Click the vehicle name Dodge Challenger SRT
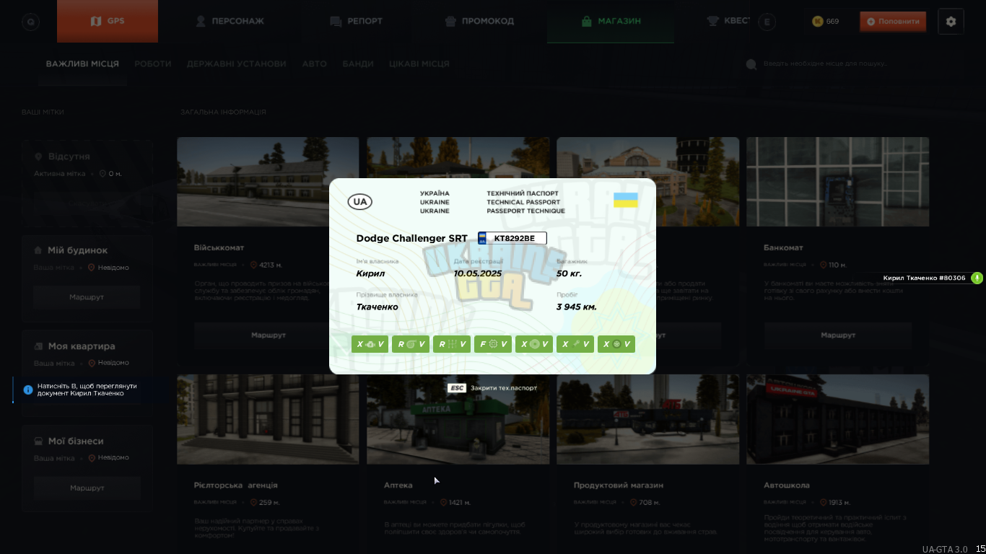The image size is (986, 554). (x=411, y=239)
